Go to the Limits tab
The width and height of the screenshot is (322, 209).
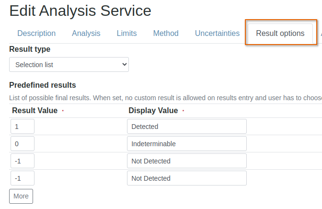(126, 34)
